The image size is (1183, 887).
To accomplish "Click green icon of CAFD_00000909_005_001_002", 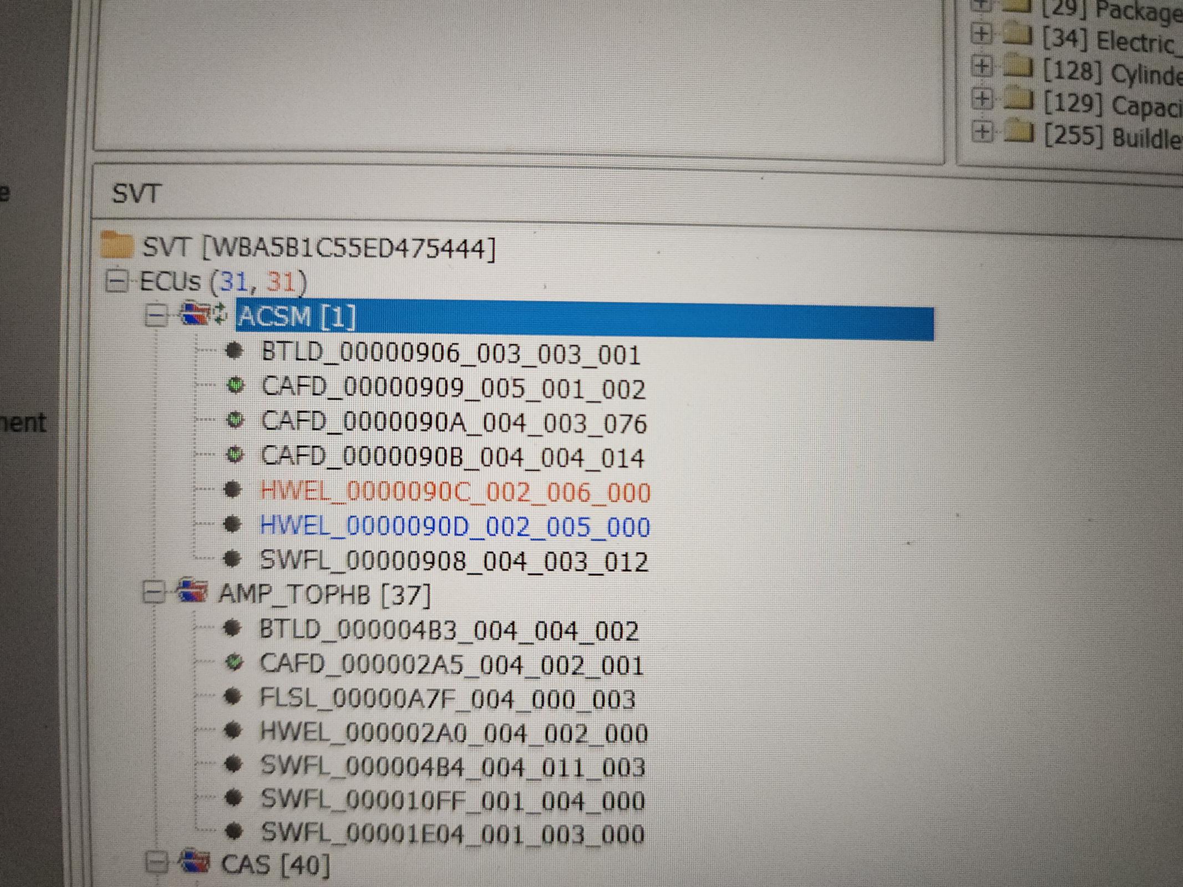I will click(x=235, y=385).
